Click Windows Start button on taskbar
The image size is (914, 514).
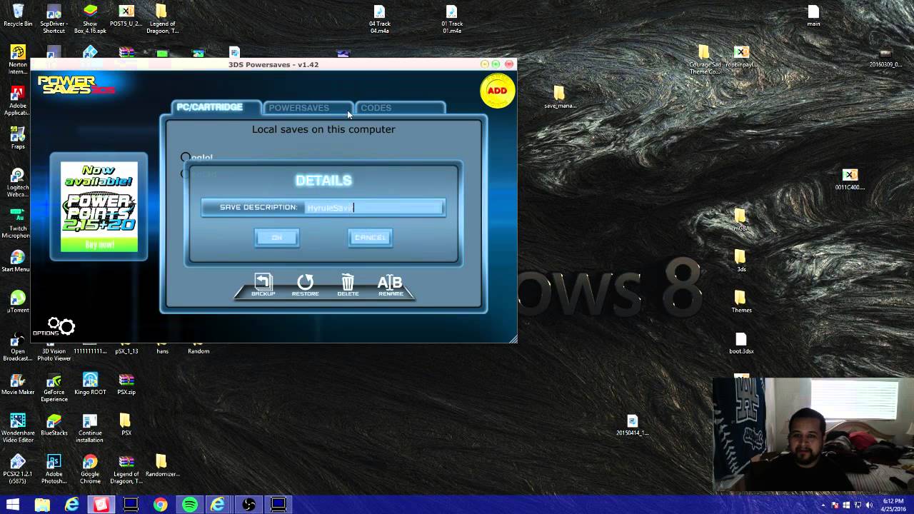coord(13,505)
